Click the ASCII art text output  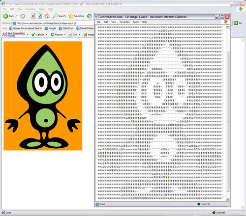(160, 113)
